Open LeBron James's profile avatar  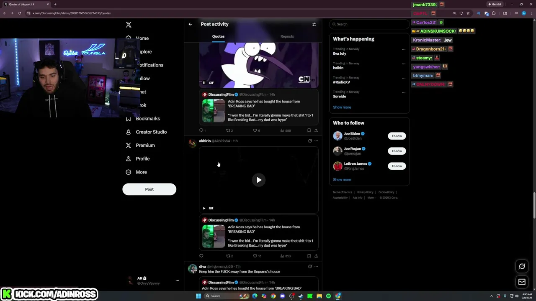tap(338, 166)
